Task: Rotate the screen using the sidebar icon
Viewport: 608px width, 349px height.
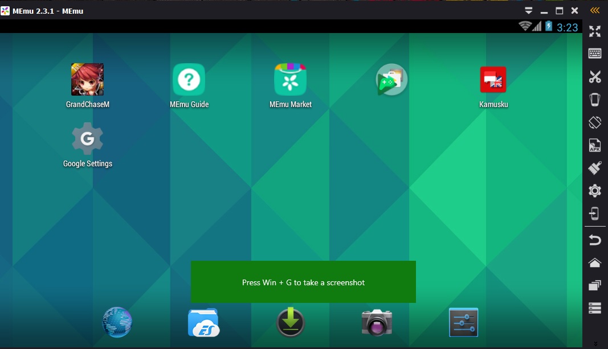Action: pyautogui.click(x=595, y=122)
